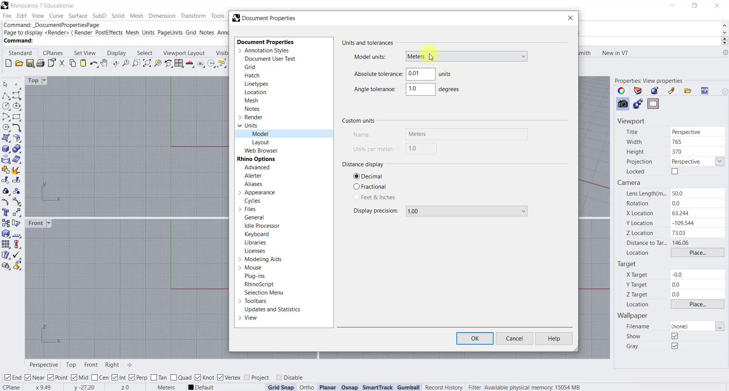Viewport: 729px width, 391px height.
Task: Click the Help panel icon in Properties
Action: click(x=705, y=91)
